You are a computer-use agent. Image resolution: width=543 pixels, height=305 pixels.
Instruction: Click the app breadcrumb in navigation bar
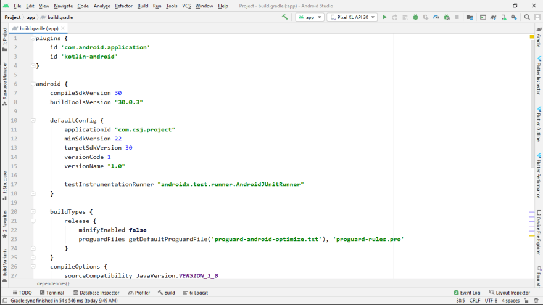(31, 17)
